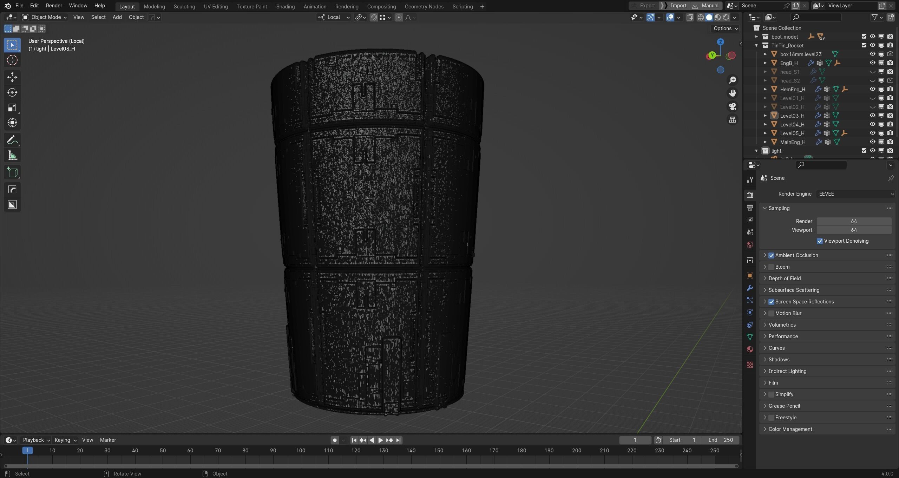Toggle camera view in the viewport

point(732,106)
